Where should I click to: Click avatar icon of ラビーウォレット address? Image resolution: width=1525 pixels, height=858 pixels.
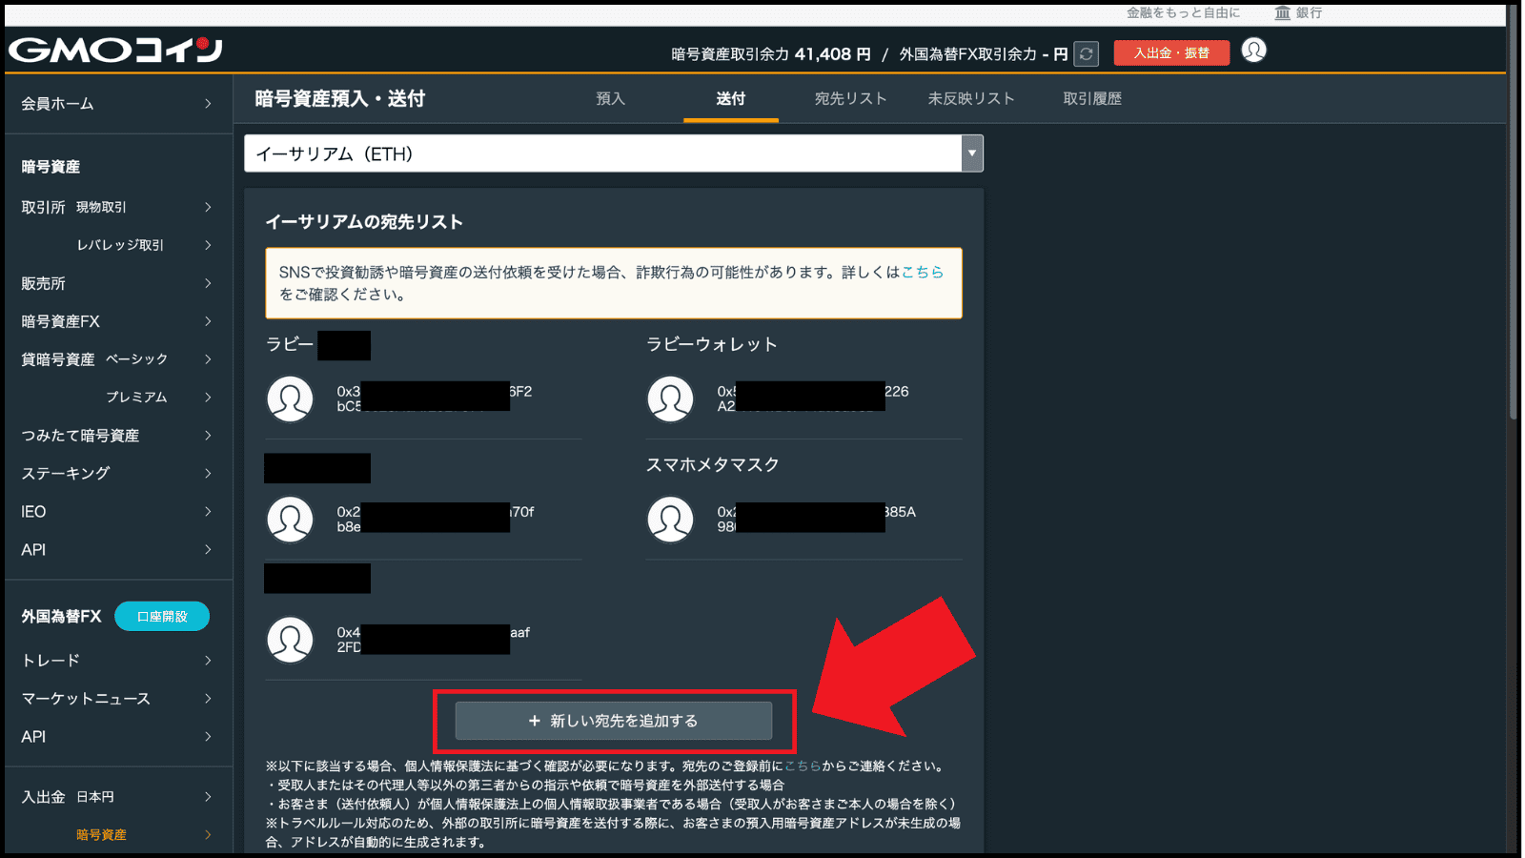tap(670, 398)
